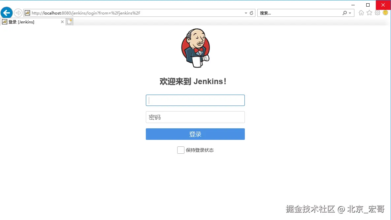This screenshot has width=391, height=220.
Task: Refresh the Jenkins login page
Action: [x=251, y=13]
